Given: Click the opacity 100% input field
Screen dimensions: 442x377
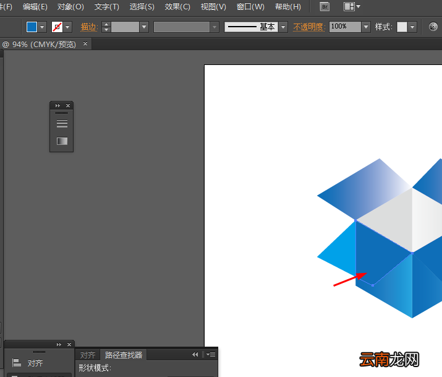Looking at the screenshot, I should tap(345, 27).
